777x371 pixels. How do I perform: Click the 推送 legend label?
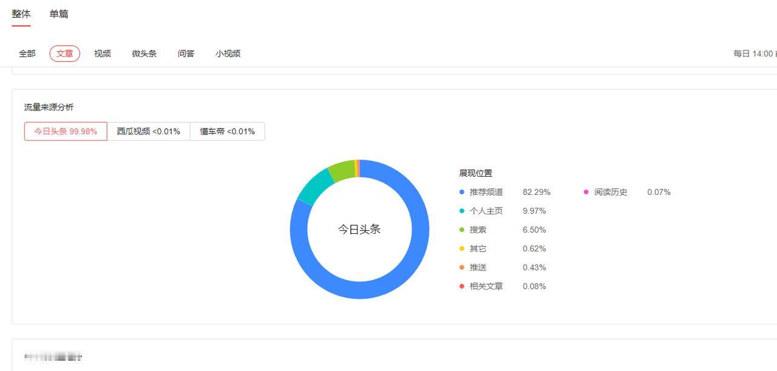[478, 267]
